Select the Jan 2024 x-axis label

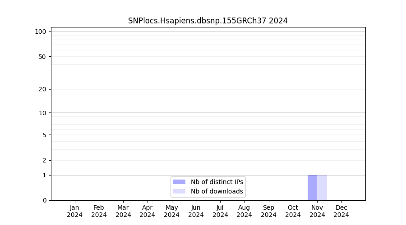(75, 211)
